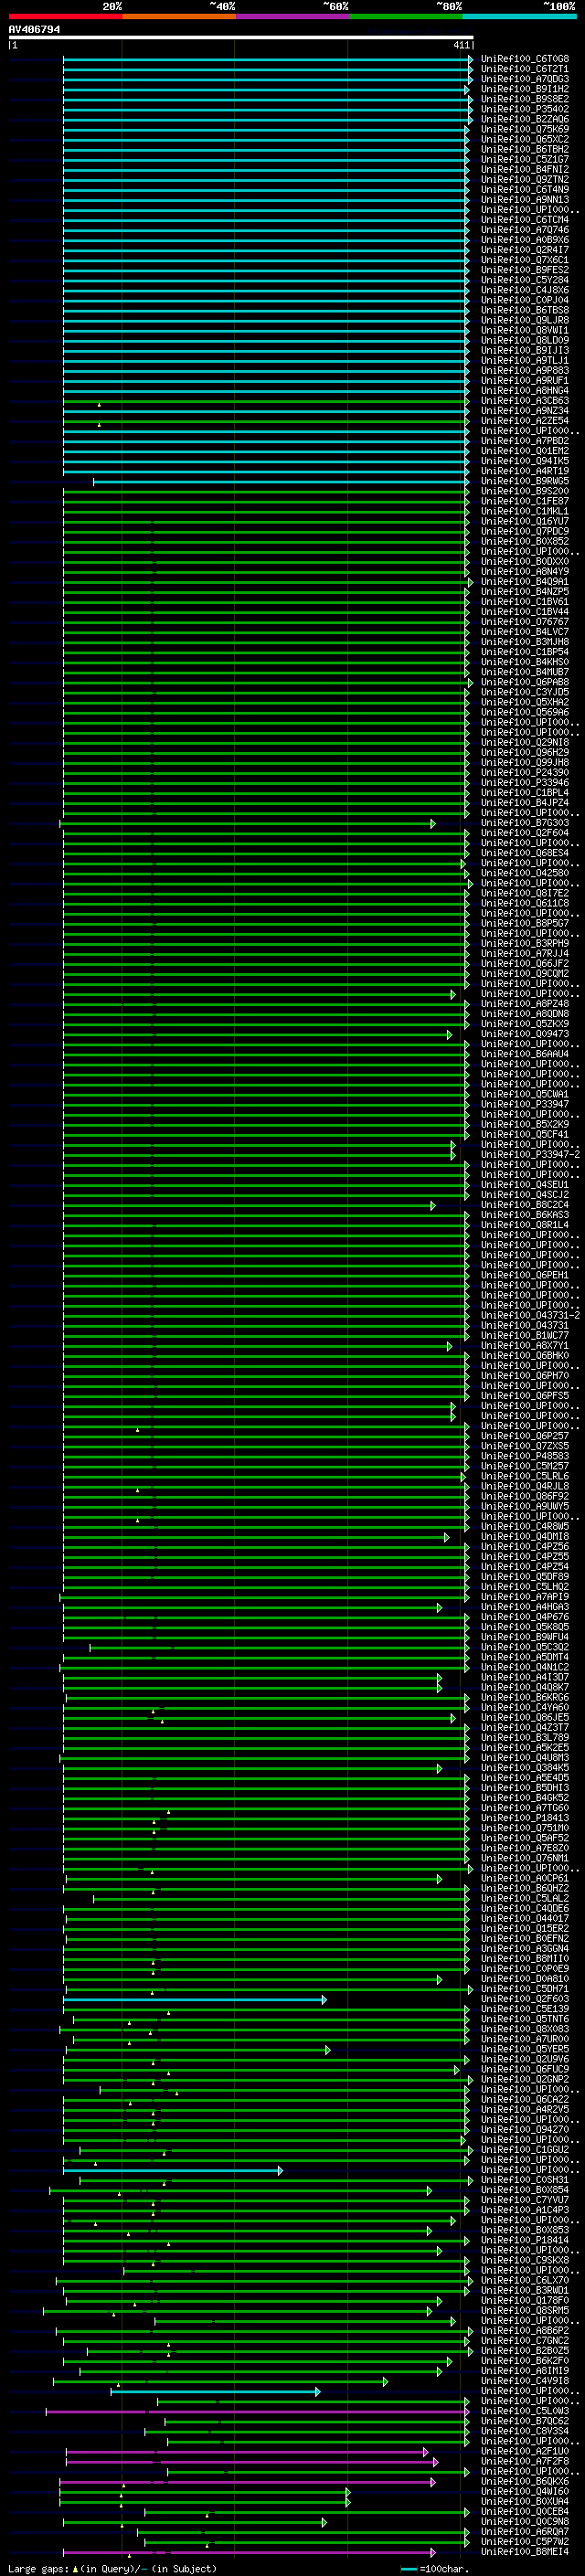Open the UniRef100_C6T0G8 hit
Screen dimensions: 585x2576
click(525, 59)
